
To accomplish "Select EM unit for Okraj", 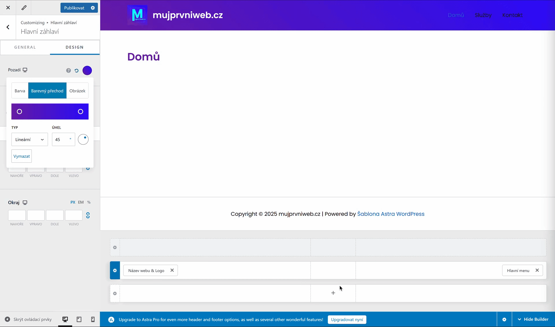I will coord(81,202).
